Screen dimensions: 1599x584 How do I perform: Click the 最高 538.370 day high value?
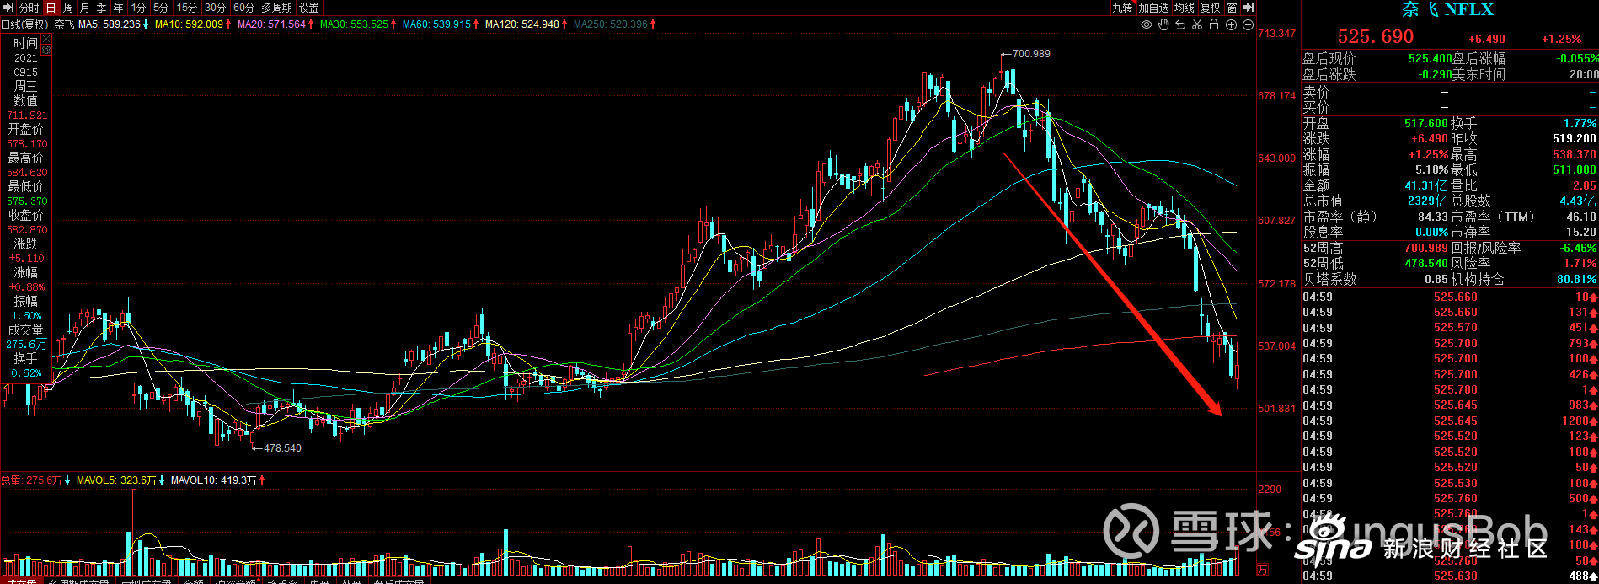pos(1574,155)
